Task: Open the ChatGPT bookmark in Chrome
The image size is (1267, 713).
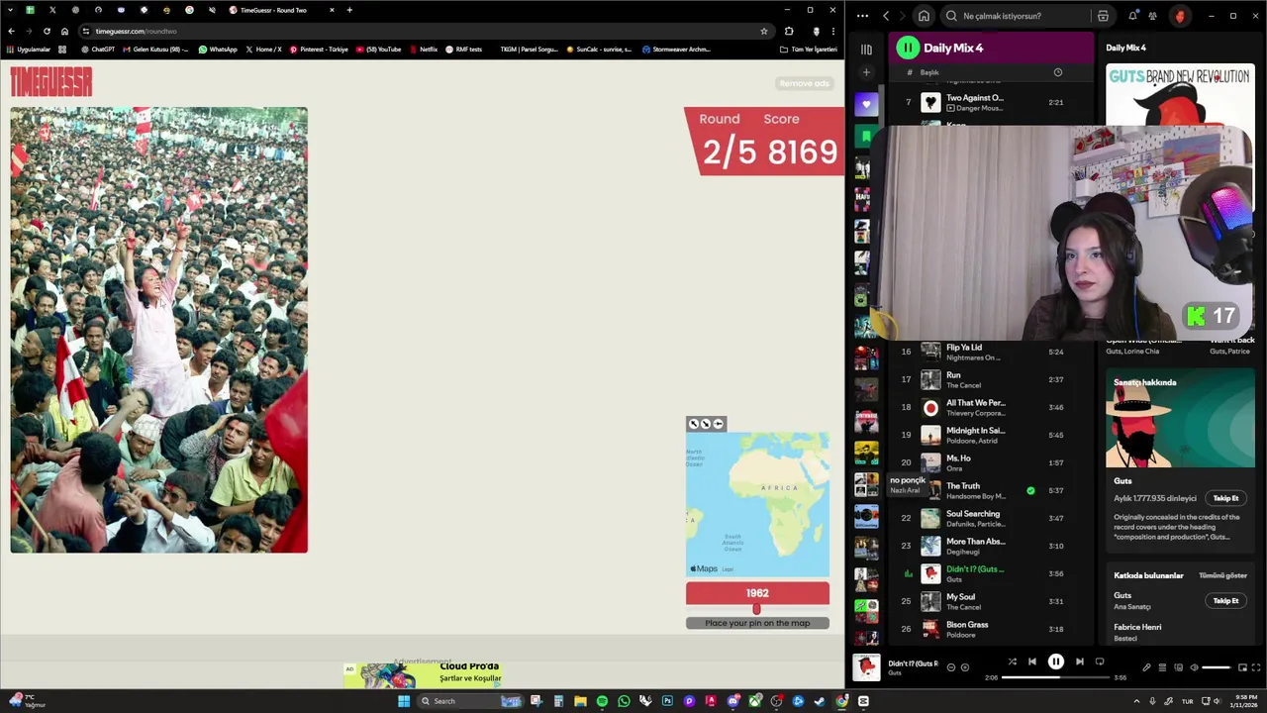Action: point(98,49)
